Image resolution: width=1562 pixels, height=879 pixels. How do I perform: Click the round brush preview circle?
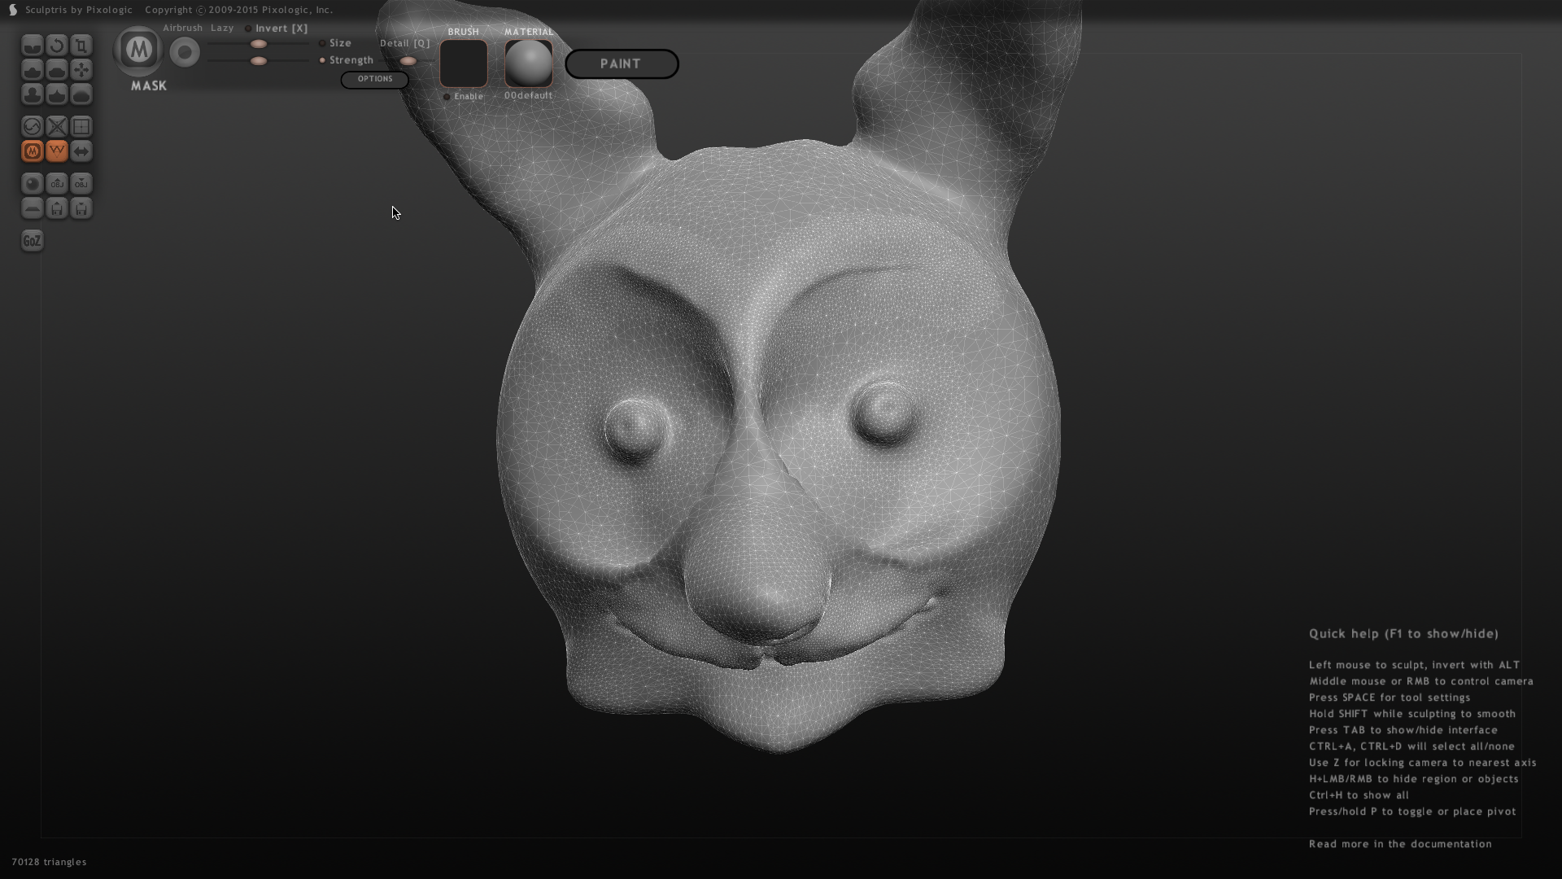[185, 53]
